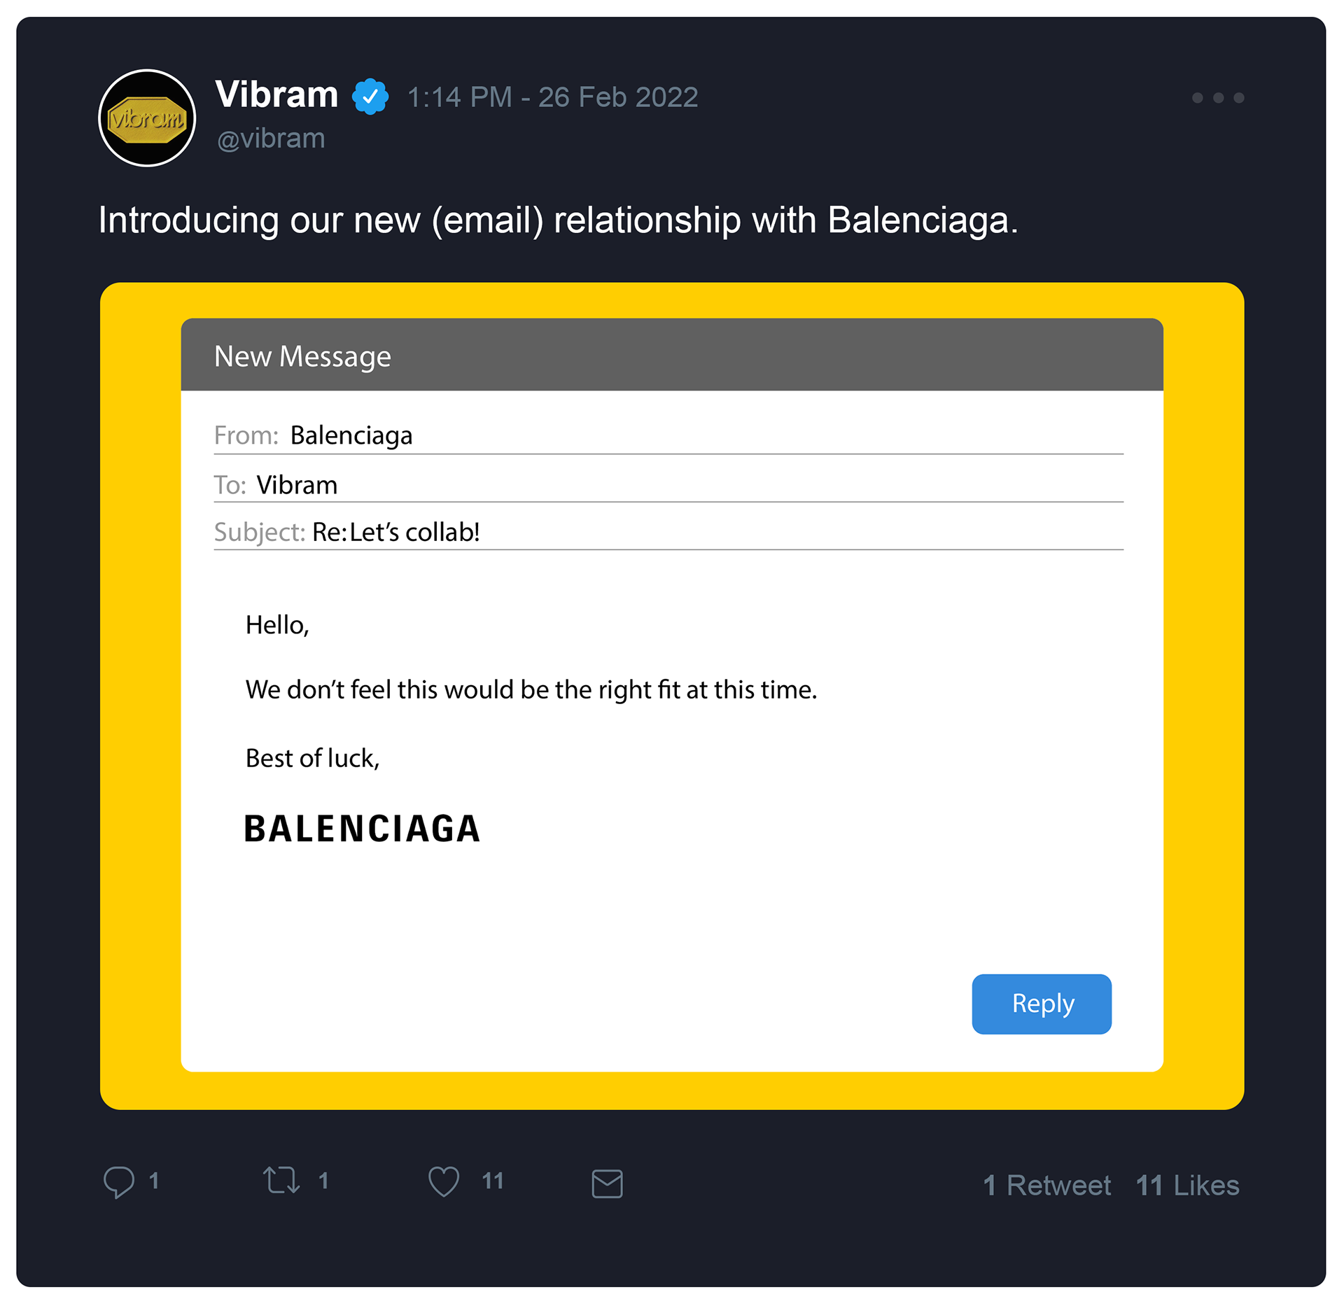Click the New Message header bar
1344x1306 pixels.
671,356
